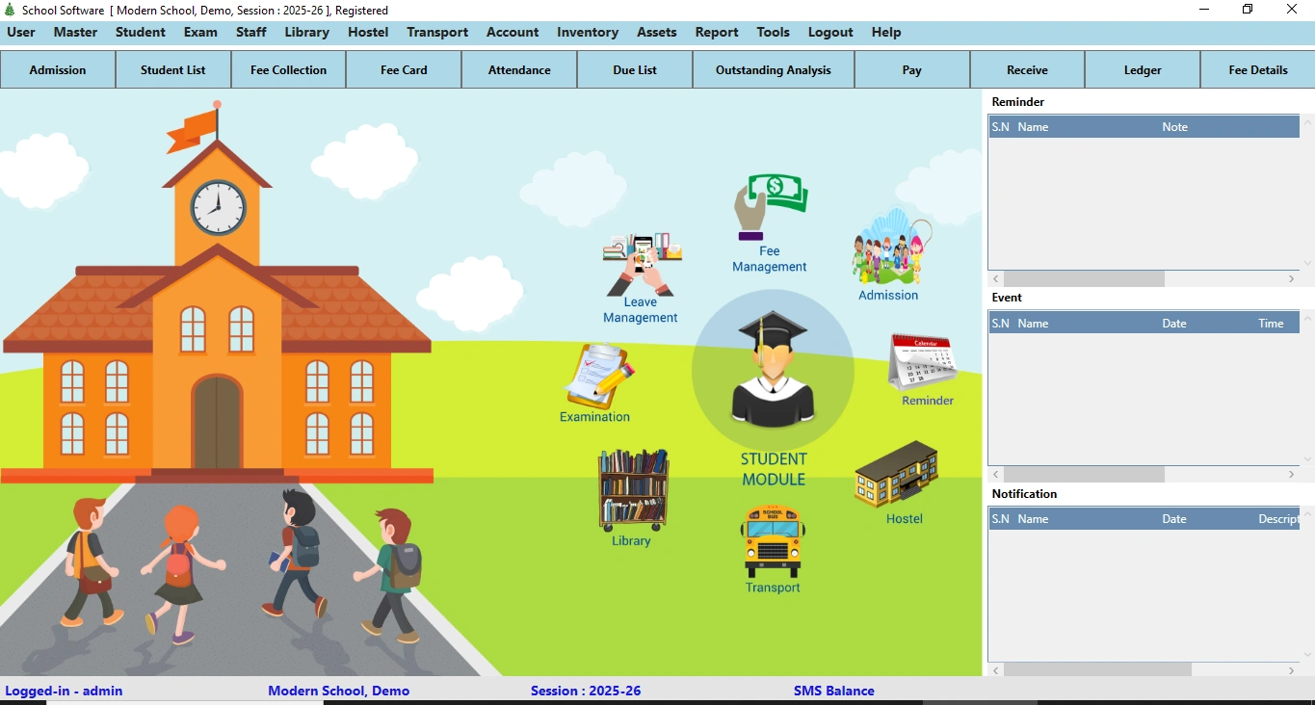This screenshot has width=1315, height=705.
Task: Open the Library menu
Action: 307,32
